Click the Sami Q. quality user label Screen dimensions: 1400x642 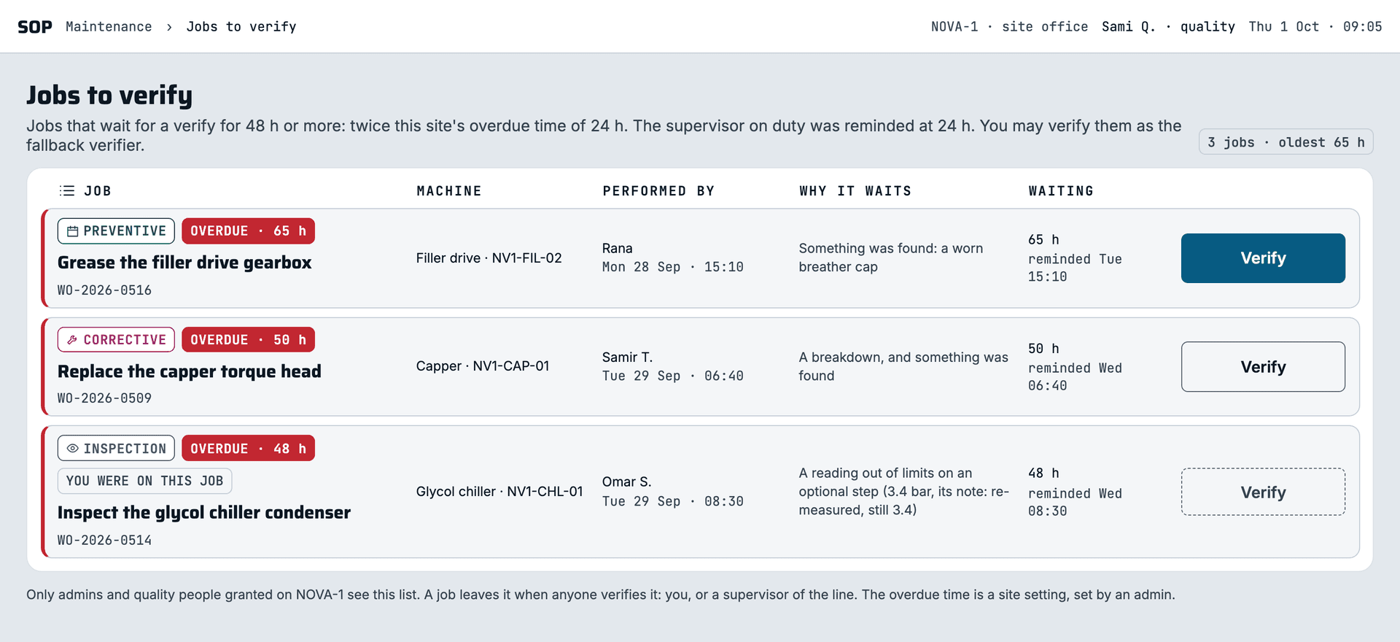[1168, 27]
